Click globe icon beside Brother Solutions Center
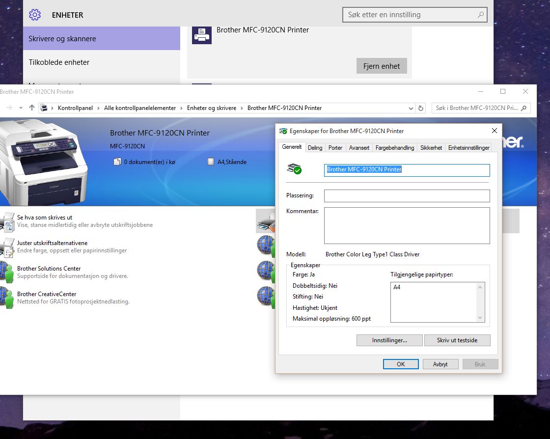Viewport: 550px width, 439px height. [x=7, y=273]
